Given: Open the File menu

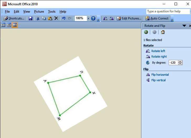Looking at the screenshot, I should pyautogui.click(x=7, y=12).
